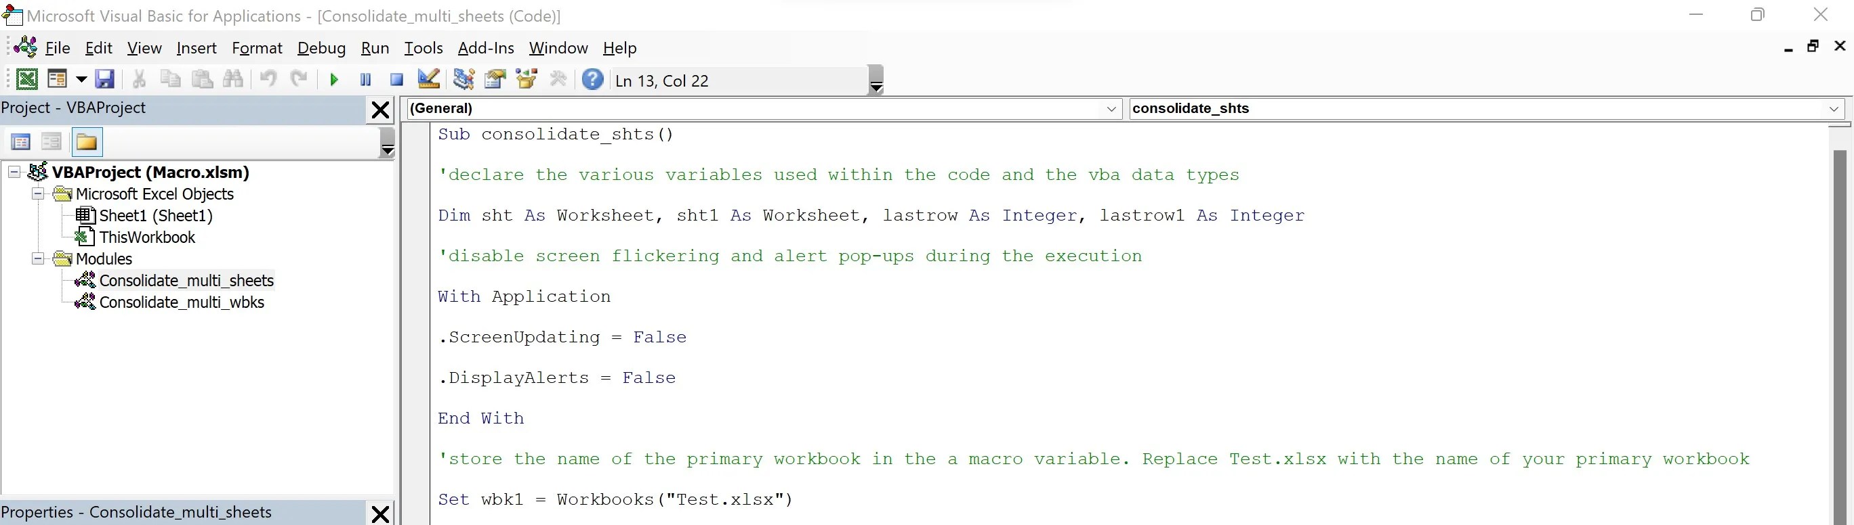
Task: Run the consolidate_shts macro with Run button
Action: pyautogui.click(x=333, y=79)
